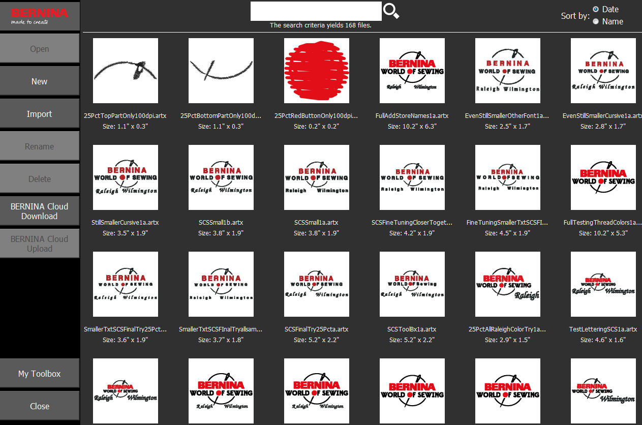Select SmallerTxtSCSFInalTryallsam... thumbnail
The width and height of the screenshot is (642, 425).
221,284
